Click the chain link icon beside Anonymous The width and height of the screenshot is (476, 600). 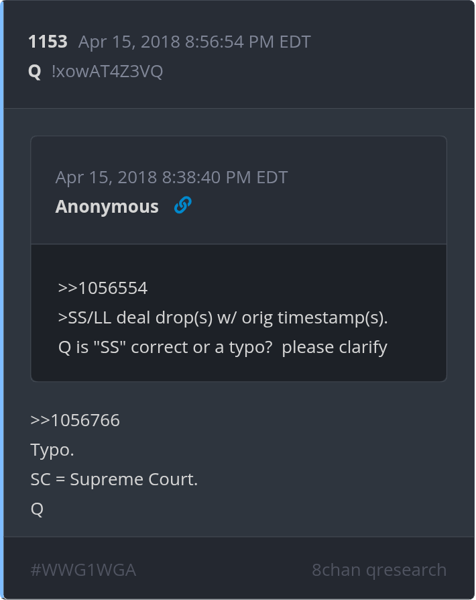(182, 205)
